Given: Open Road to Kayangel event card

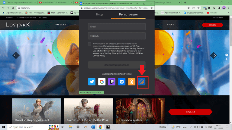Looking at the screenshot, I should (x=37, y=111).
